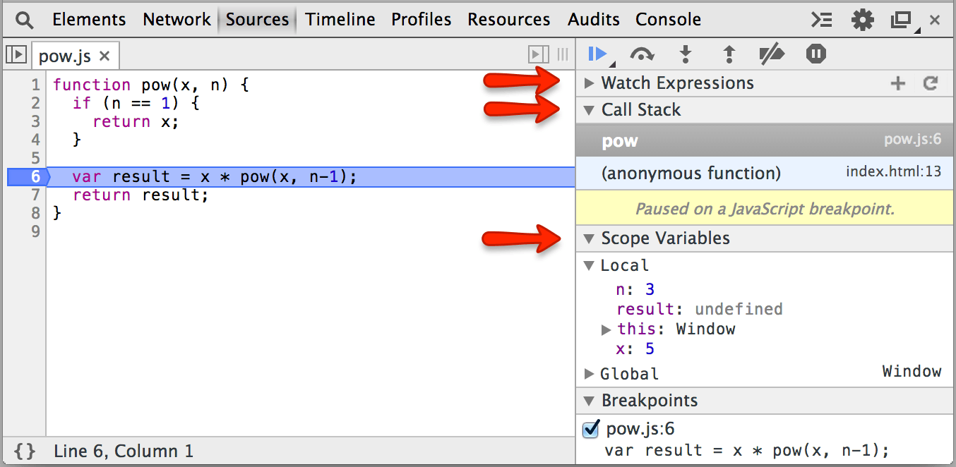Expand the Global scope tree
Image resolution: width=956 pixels, height=467 pixels.
[x=590, y=374]
